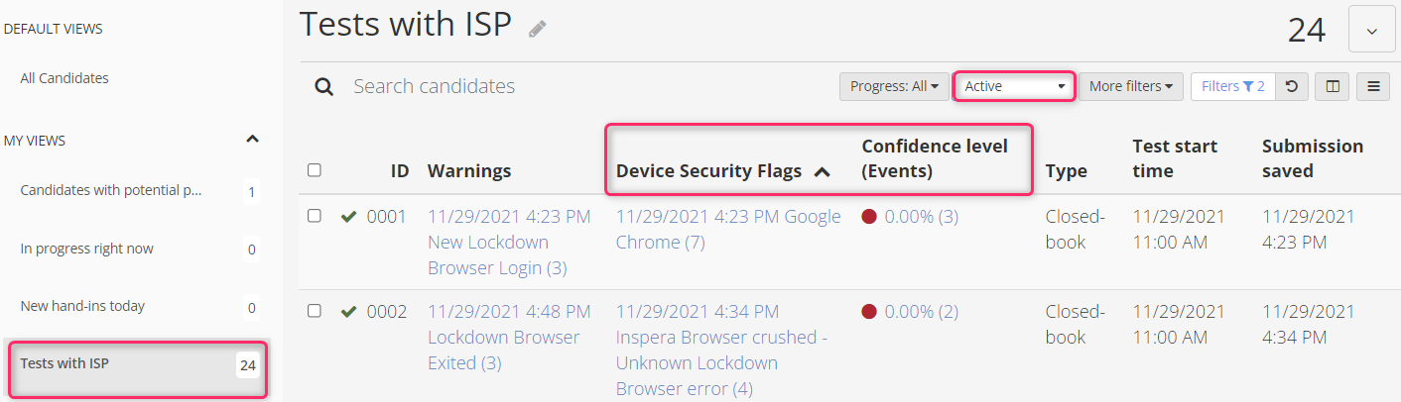Click the sort arrow on Device Security Flags
1401x402 pixels.
(x=822, y=172)
